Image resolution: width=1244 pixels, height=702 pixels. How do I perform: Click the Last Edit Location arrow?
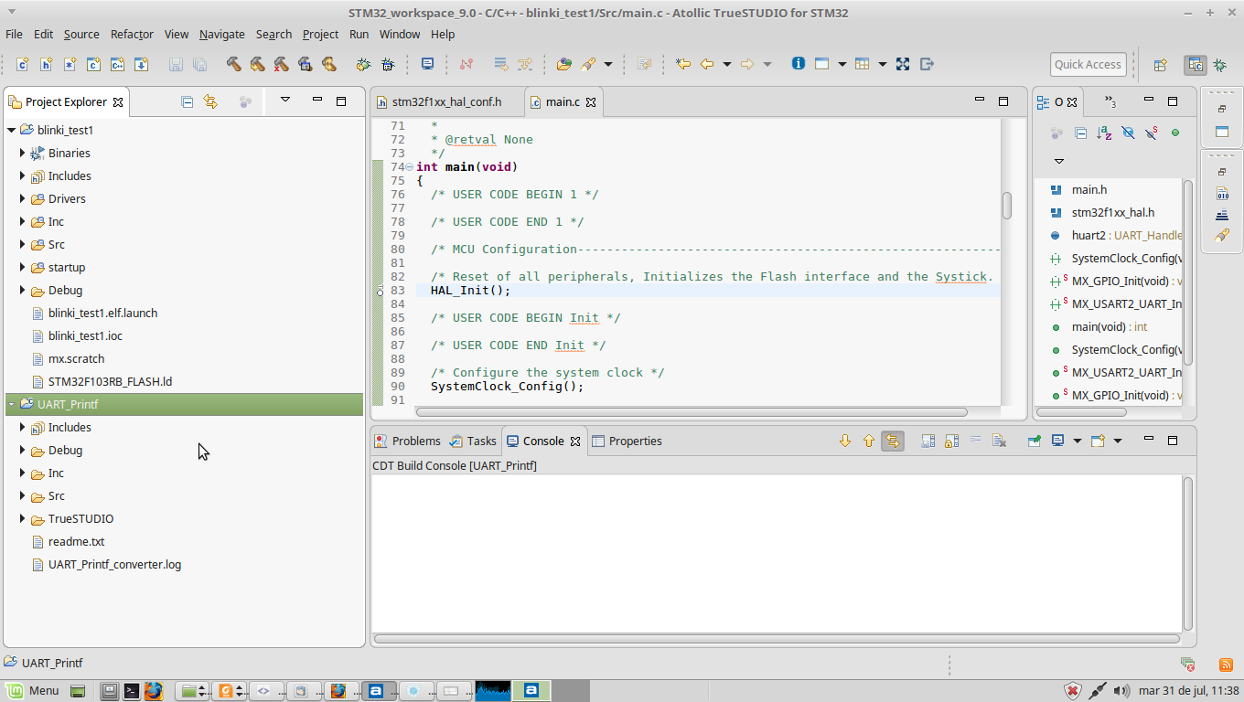click(683, 64)
